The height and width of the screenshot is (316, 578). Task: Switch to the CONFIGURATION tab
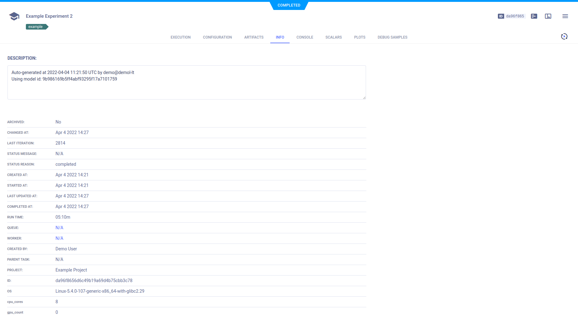(x=217, y=37)
